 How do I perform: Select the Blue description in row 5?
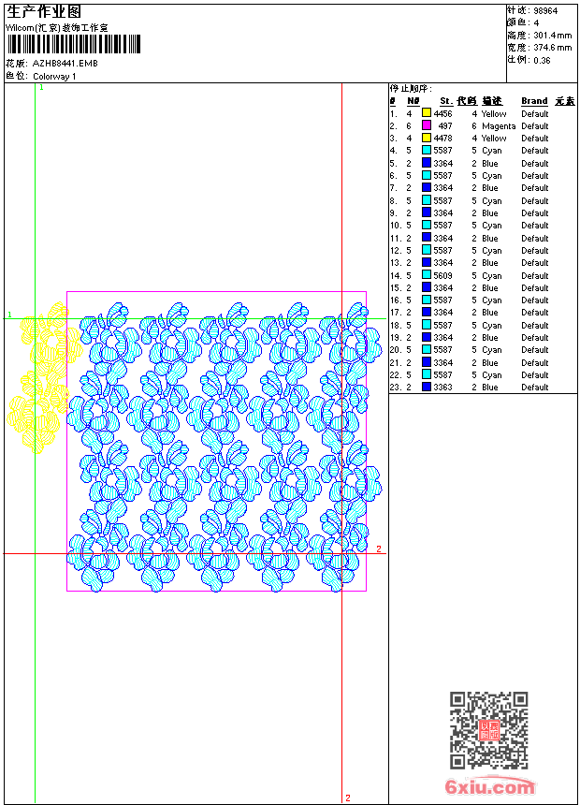tap(489, 163)
